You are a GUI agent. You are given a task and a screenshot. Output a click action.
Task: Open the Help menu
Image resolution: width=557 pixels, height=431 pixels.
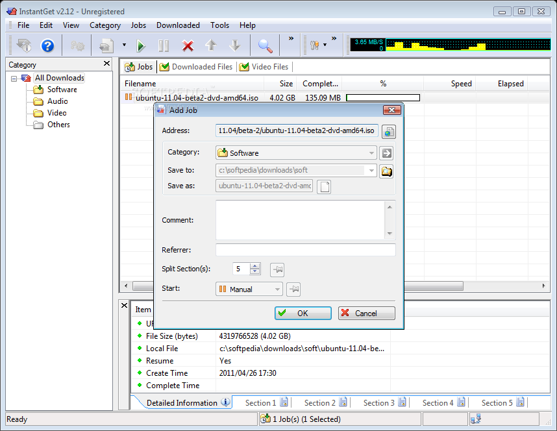coord(247,25)
